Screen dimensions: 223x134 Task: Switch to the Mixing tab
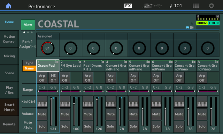(9, 56)
